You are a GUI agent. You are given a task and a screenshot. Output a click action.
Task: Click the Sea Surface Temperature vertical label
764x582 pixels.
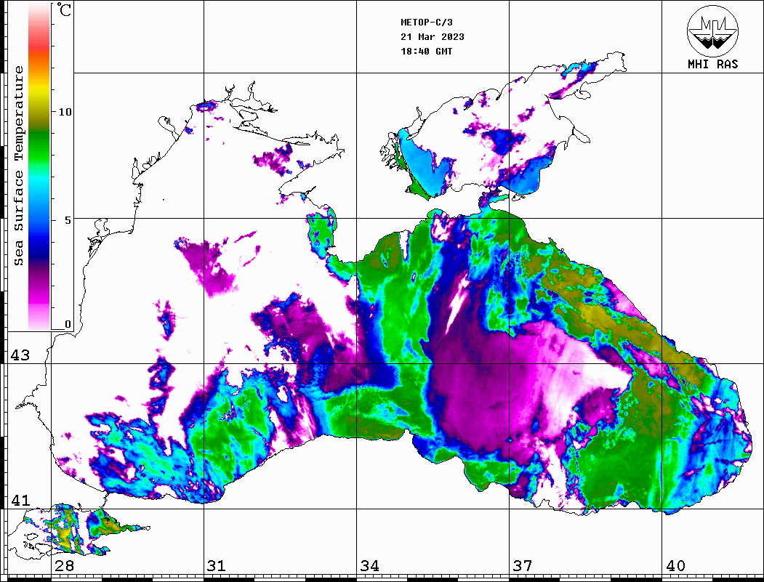19,166
